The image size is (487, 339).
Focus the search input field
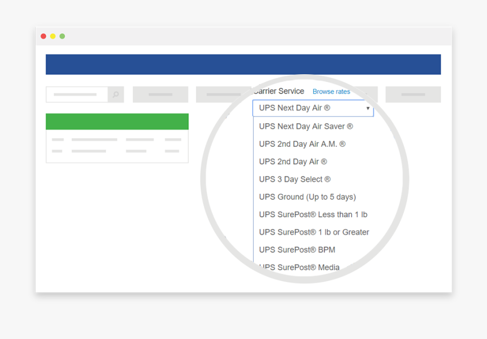coord(77,94)
